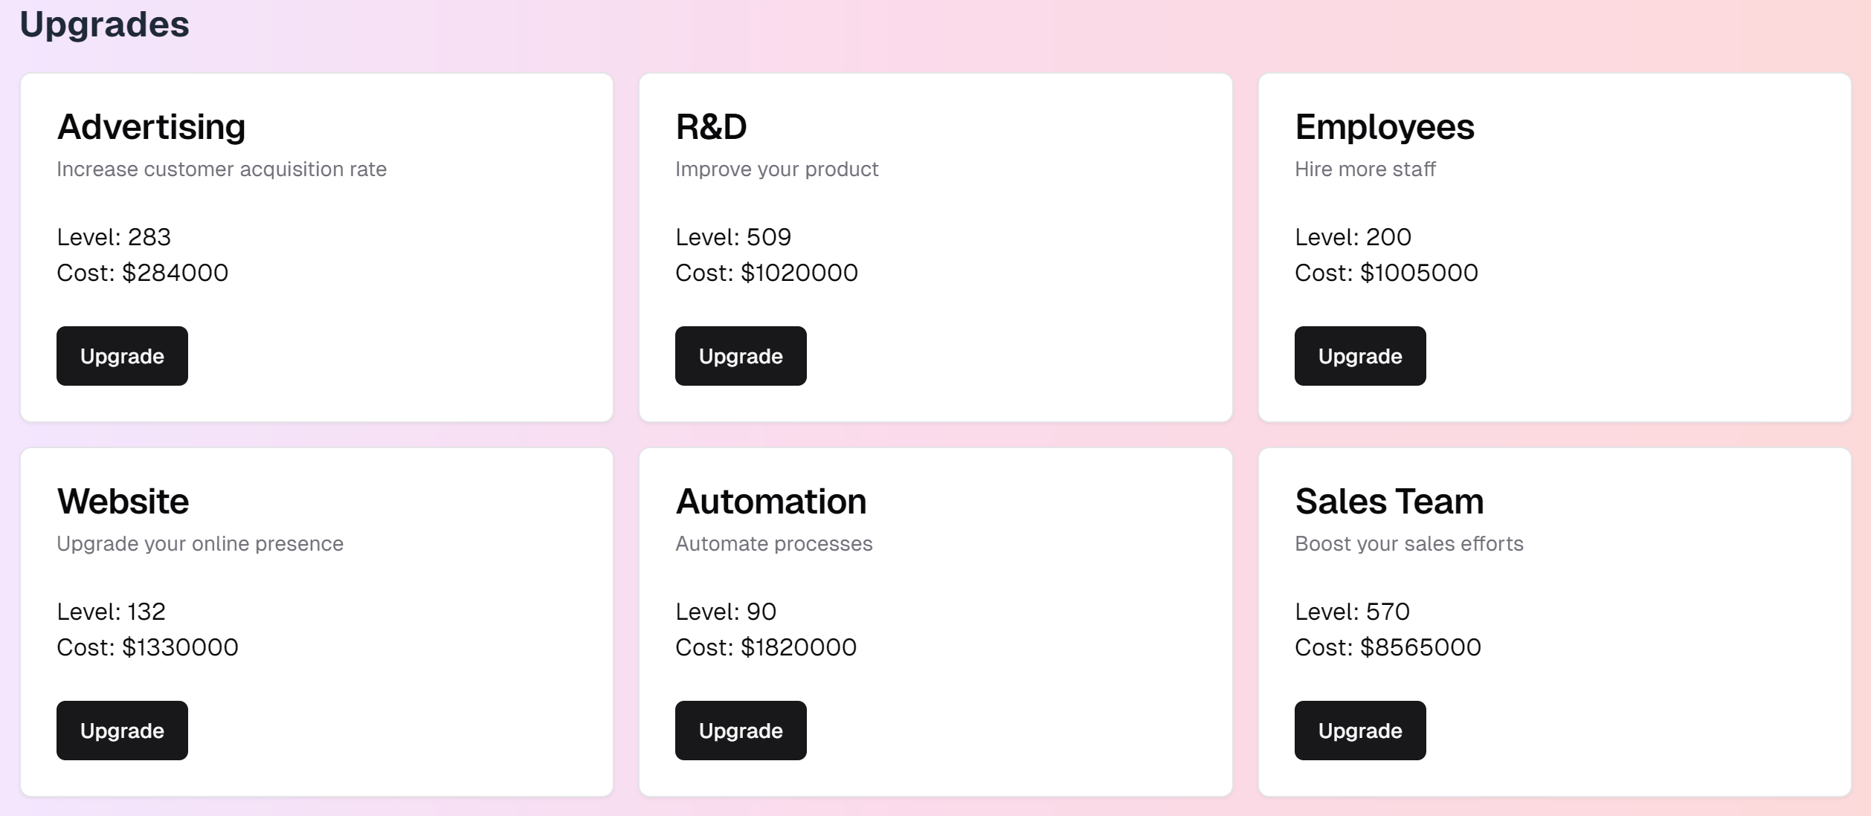Image resolution: width=1871 pixels, height=816 pixels.
Task: Click the Website card heading
Action: pos(123,501)
